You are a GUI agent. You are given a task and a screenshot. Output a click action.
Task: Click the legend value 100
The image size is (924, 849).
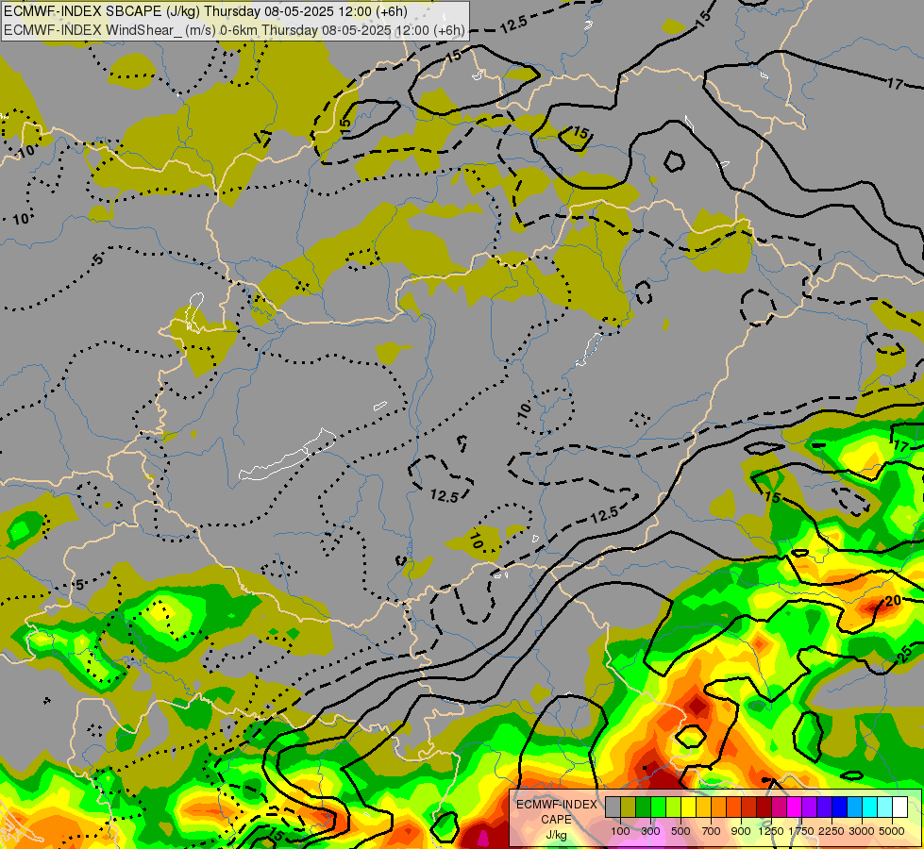620,831
